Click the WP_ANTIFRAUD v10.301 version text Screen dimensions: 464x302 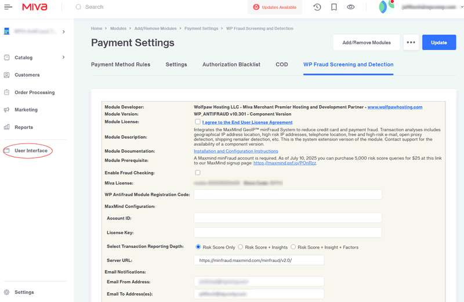(x=242, y=114)
